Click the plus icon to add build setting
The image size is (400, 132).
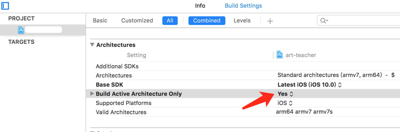point(270,21)
